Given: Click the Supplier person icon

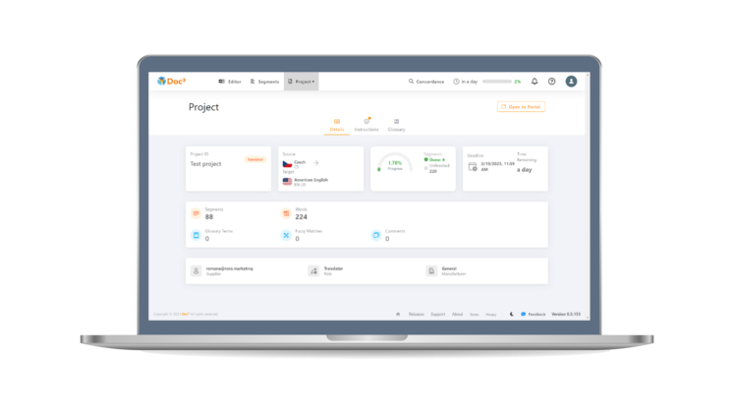Looking at the screenshot, I should click(x=197, y=270).
